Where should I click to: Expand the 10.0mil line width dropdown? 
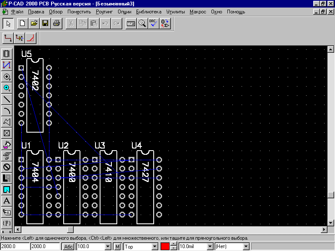pyautogui.click(x=210, y=247)
